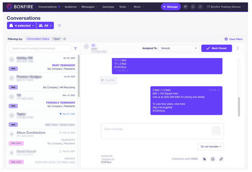
Task: Click the edit pencil icon beside All
Action: [59, 26]
